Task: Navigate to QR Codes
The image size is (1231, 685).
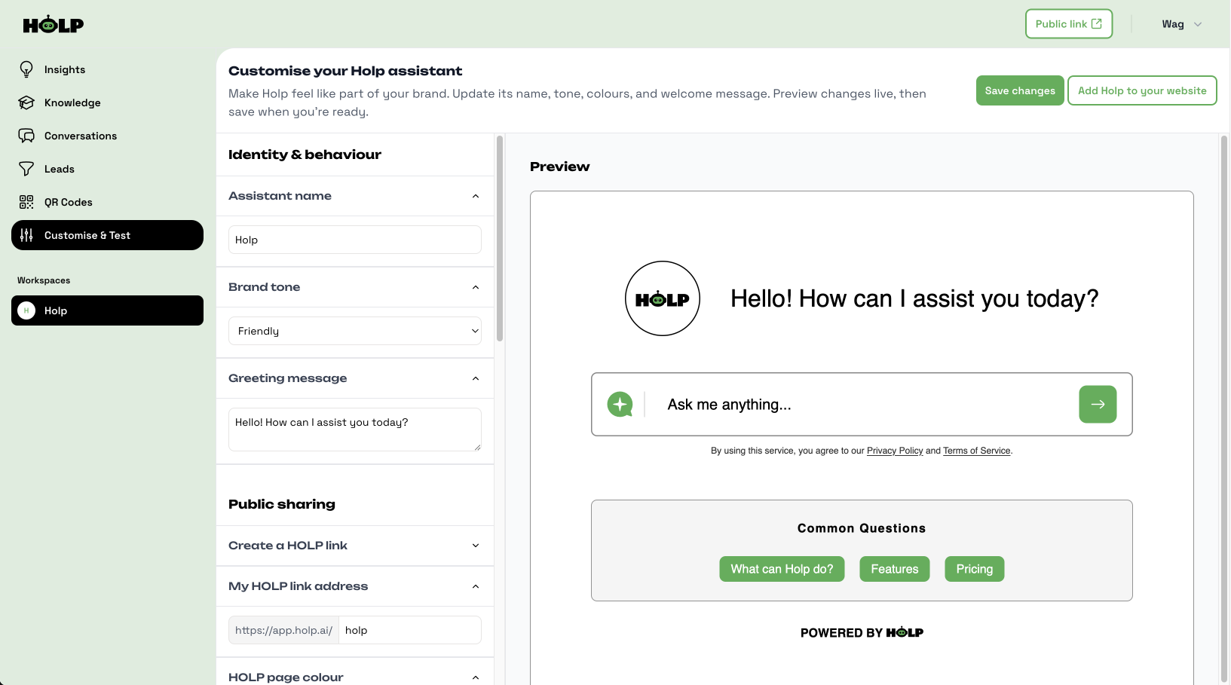Action: point(107,202)
